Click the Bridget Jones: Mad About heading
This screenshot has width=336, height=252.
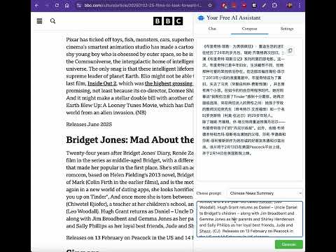tap(130, 140)
